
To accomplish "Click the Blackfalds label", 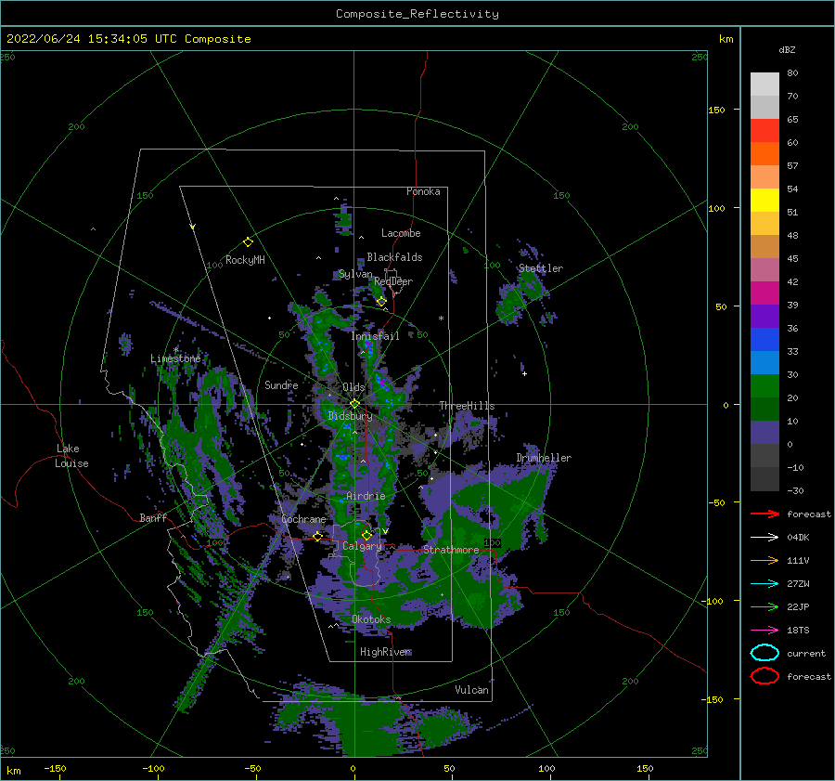I will 394,257.
